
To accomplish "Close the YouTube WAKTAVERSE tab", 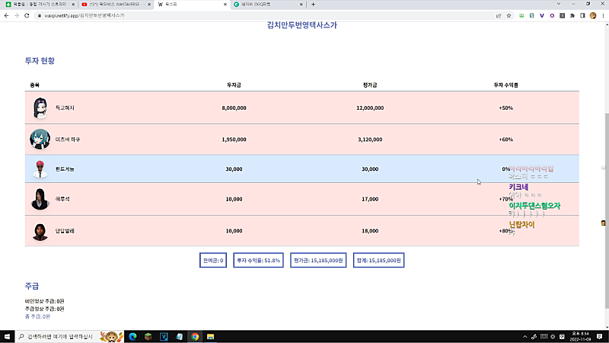I will coord(149,5).
